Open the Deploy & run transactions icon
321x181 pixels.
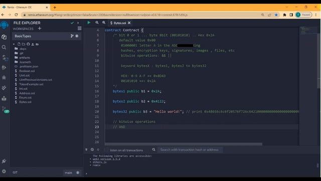coord(4,67)
